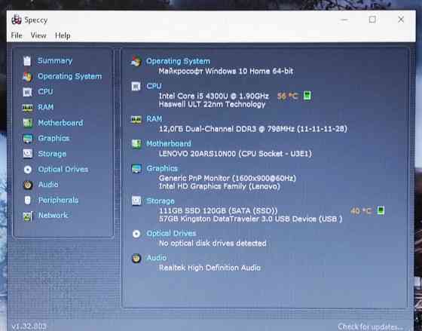Viewport: 422px width, 331px height.
Task: Click the Motherboard icon in the summary panel
Action: click(x=136, y=144)
